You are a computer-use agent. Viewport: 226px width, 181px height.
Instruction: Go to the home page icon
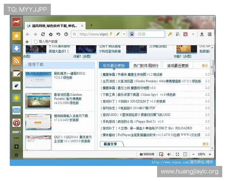[x=51, y=34]
